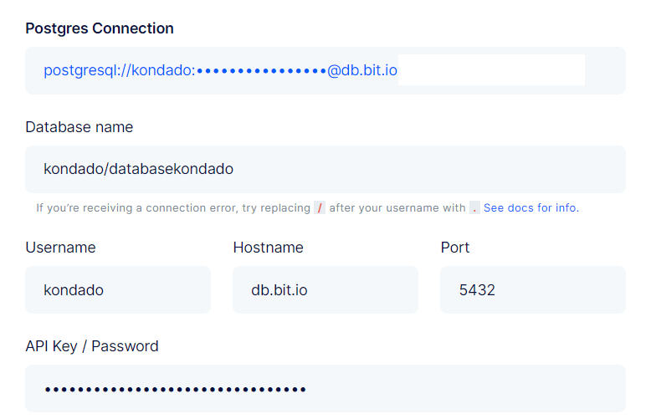
Task: Focus the Hostname field showing db.bit.io
Action: 325,290
